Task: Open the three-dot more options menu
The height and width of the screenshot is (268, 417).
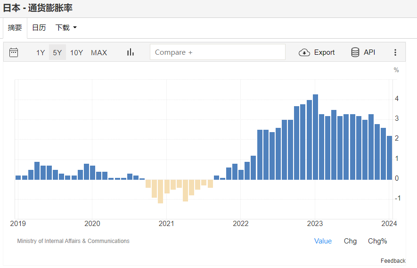Action: click(395, 52)
